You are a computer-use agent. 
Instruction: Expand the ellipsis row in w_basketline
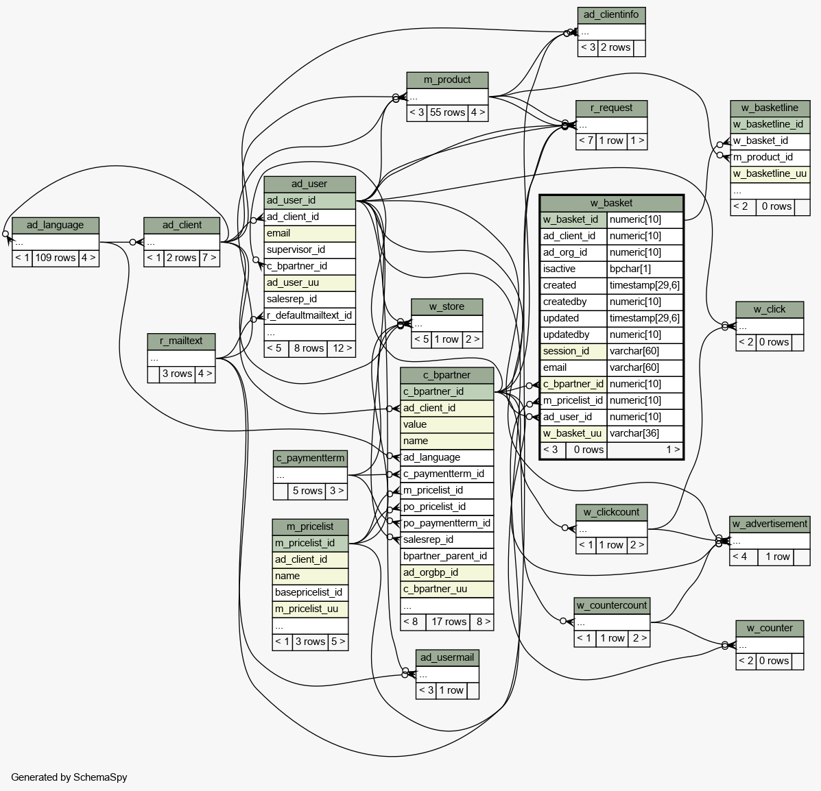pos(770,191)
